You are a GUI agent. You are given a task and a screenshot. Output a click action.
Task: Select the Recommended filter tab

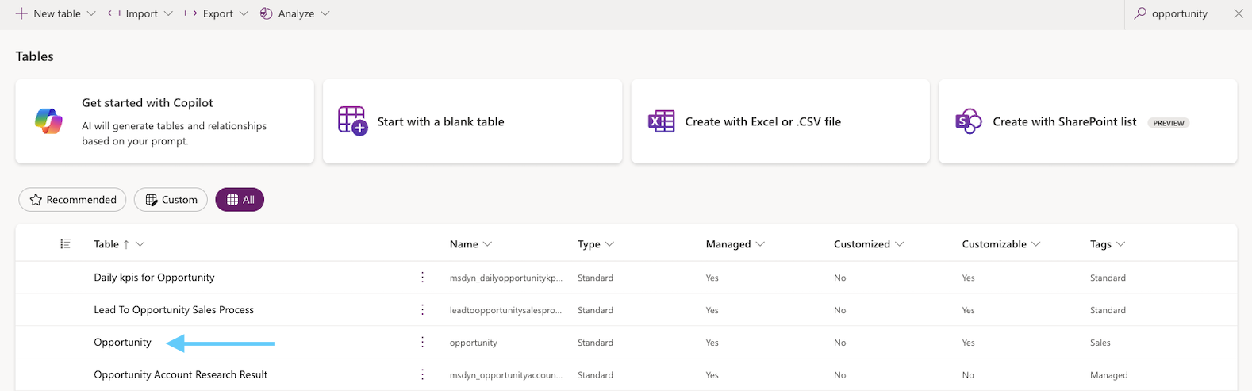coord(73,200)
